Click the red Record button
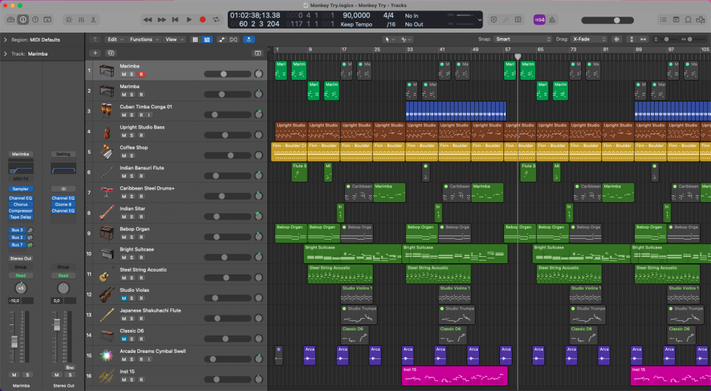The image size is (711, 391). pos(203,19)
